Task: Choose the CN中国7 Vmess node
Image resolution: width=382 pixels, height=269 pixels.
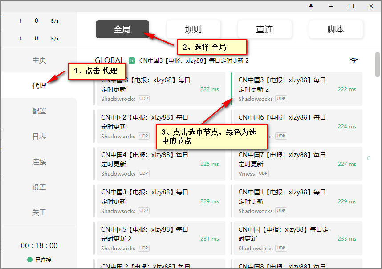Action: (296, 164)
